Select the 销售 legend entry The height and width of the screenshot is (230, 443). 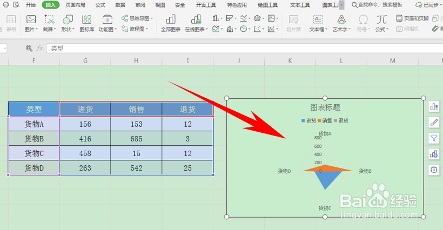[325, 121]
